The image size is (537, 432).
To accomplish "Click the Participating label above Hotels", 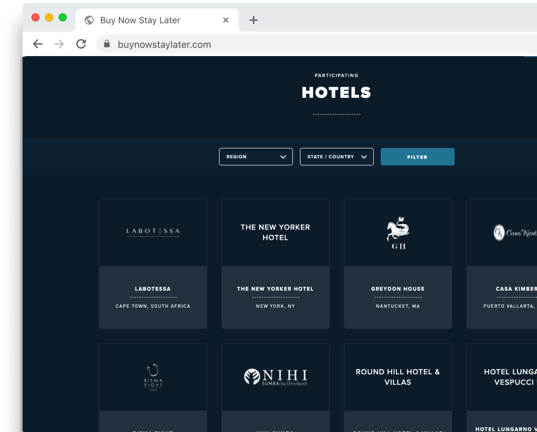I will pos(337,76).
